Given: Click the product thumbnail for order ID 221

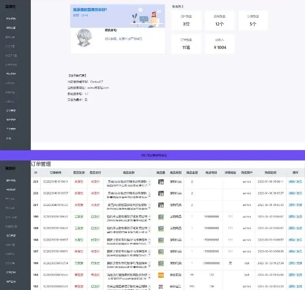Looking at the screenshot, I should coord(161,205).
